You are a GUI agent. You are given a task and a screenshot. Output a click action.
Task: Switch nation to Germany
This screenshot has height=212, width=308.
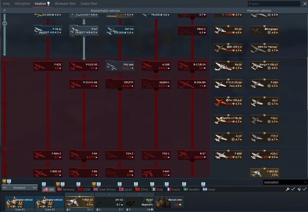[x=66, y=189]
